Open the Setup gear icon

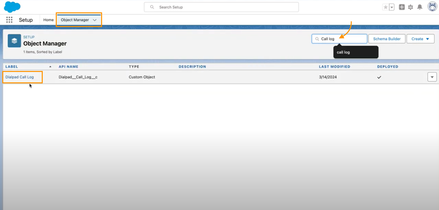click(x=411, y=7)
